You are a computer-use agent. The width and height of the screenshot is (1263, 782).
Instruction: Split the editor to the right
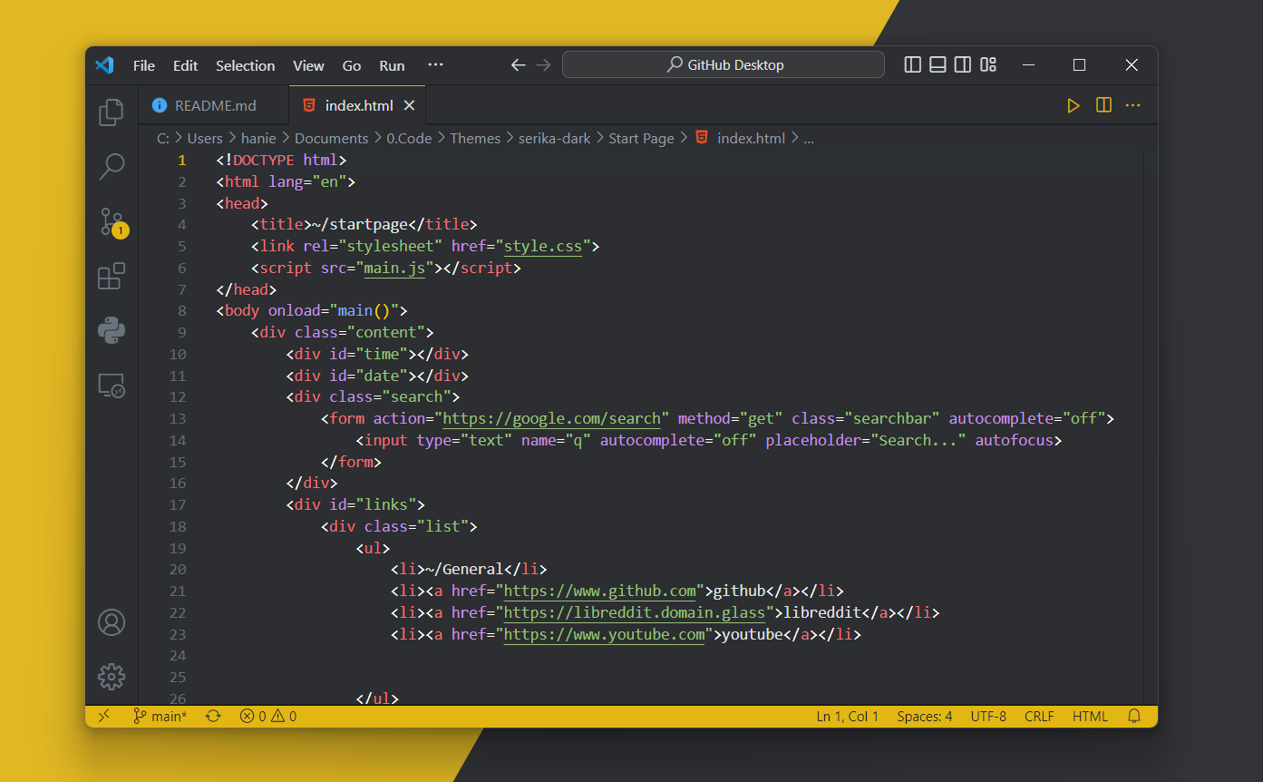coord(1103,105)
